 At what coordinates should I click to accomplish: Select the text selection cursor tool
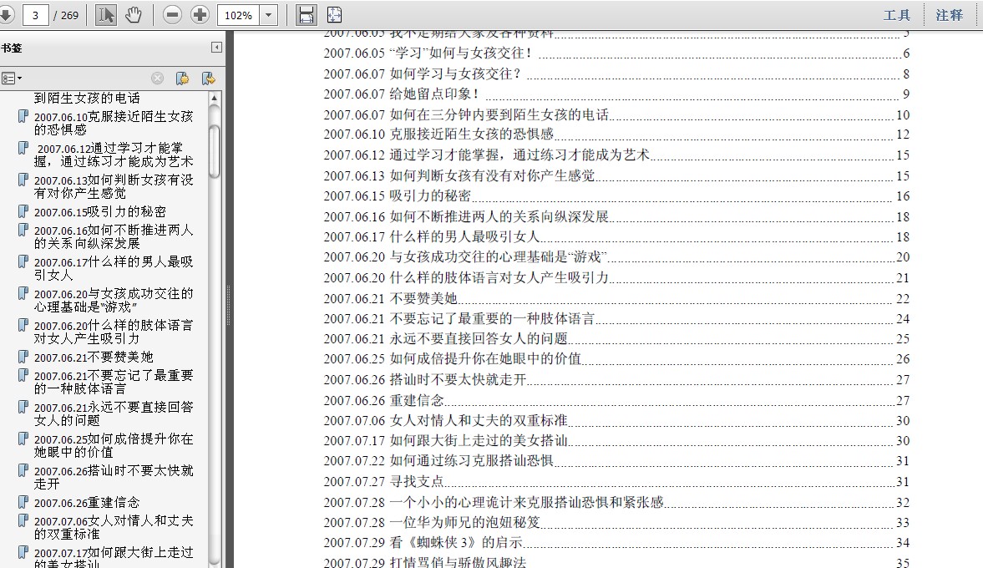106,15
